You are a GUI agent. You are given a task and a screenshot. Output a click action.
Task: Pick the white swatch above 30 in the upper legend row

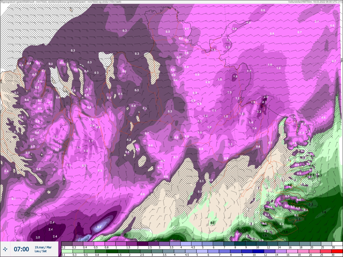pyautogui.click(x=337, y=244)
